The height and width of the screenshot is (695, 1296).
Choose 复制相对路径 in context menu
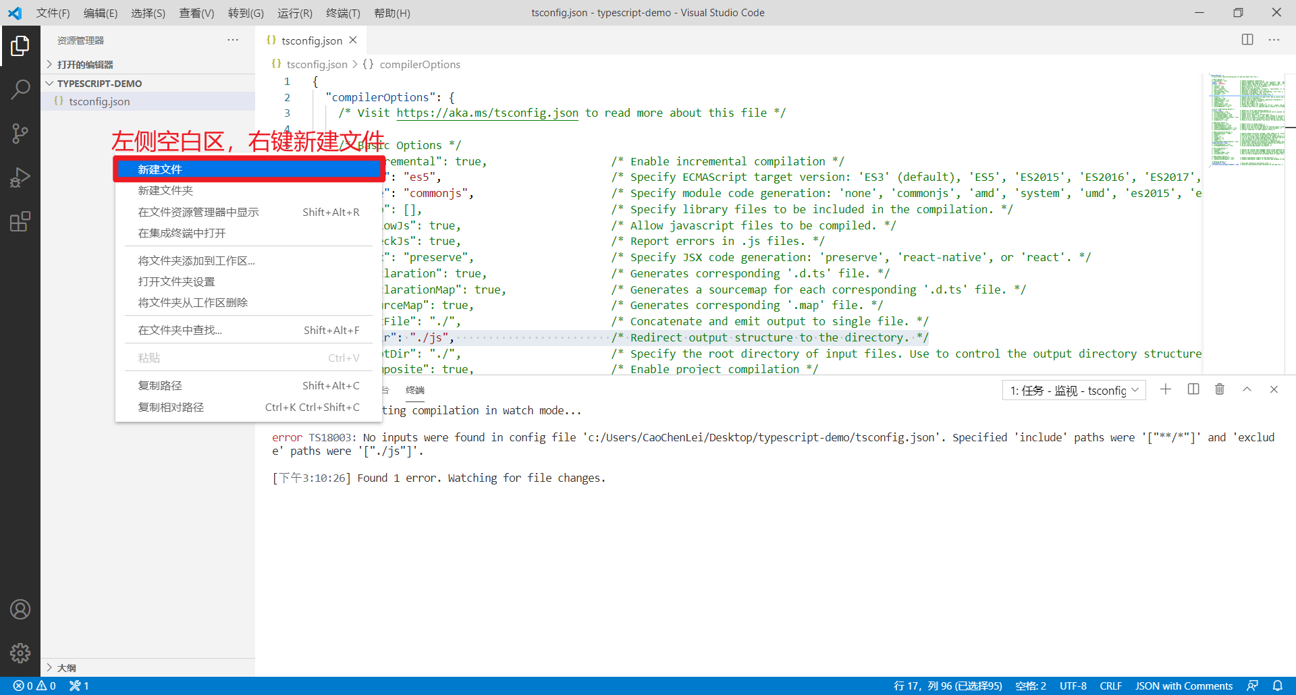coord(248,407)
